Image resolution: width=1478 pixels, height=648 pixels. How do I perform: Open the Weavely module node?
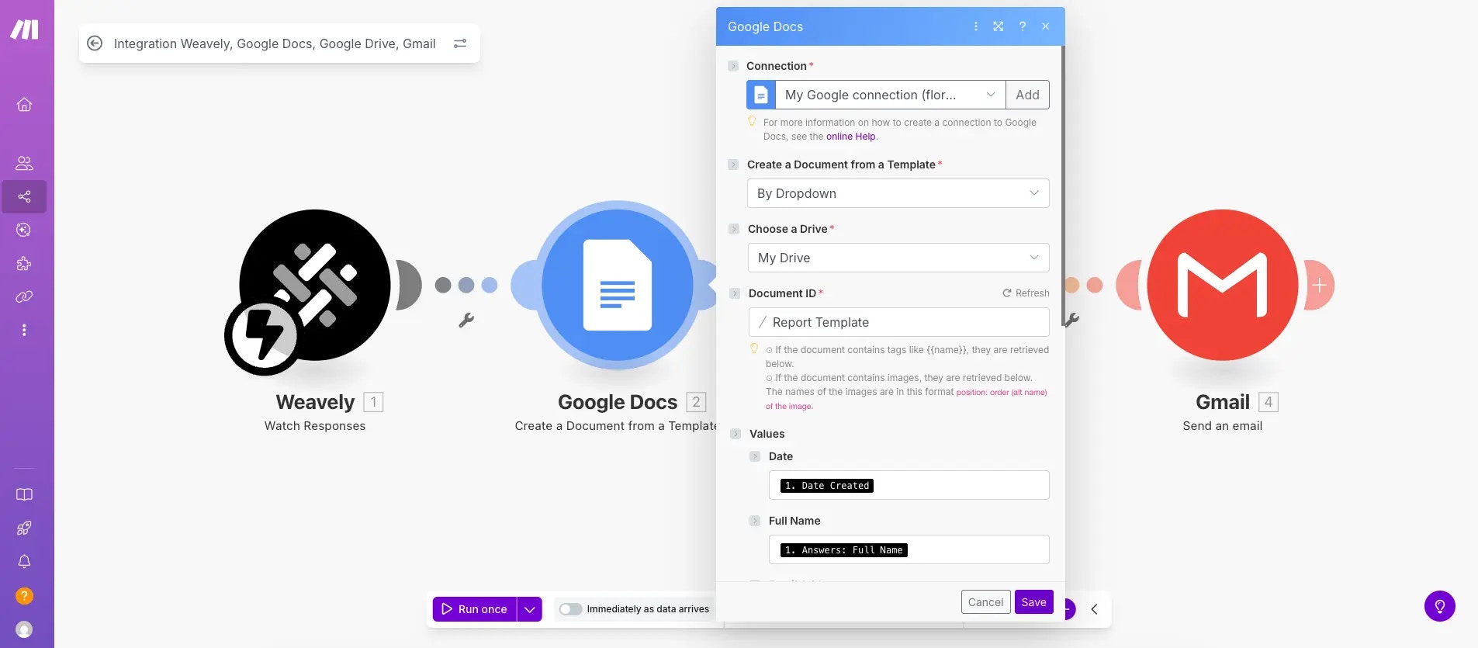315,285
